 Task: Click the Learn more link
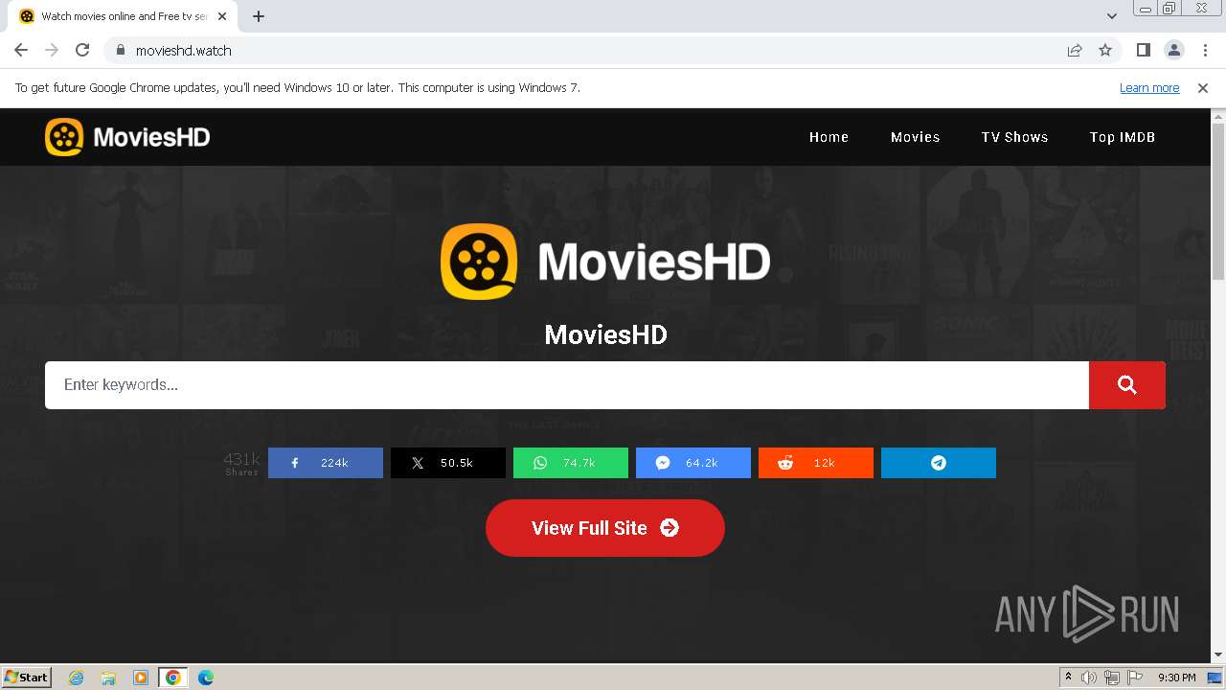point(1149,88)
